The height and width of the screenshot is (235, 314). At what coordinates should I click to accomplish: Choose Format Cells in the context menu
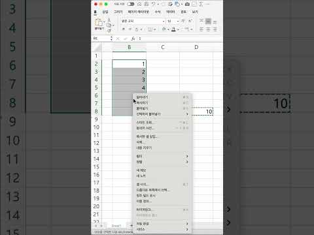pyautogui.click(x=162, y=185)
